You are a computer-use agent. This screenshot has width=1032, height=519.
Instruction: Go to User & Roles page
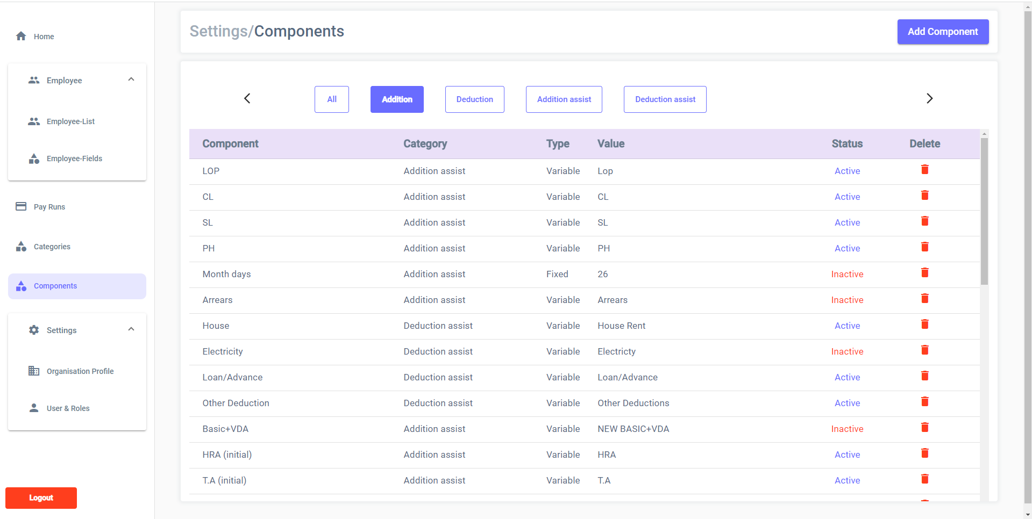tap(68, 408)
